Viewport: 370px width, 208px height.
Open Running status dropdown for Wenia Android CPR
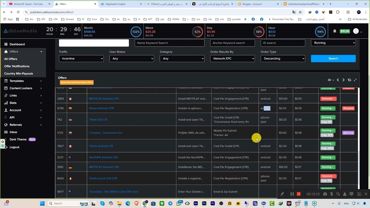click(x=328, y=108)
